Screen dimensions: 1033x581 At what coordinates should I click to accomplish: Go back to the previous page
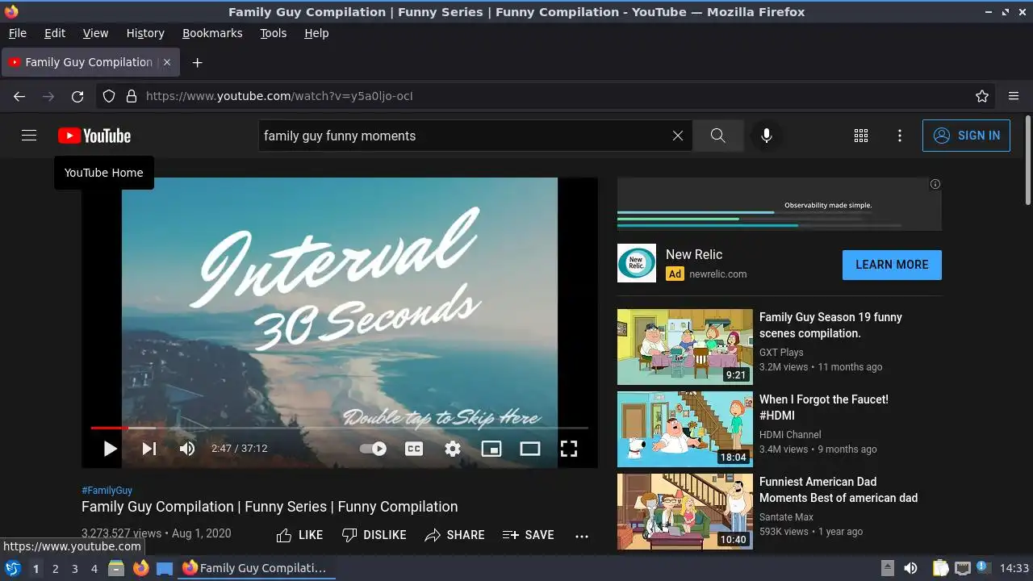(19, 96)
